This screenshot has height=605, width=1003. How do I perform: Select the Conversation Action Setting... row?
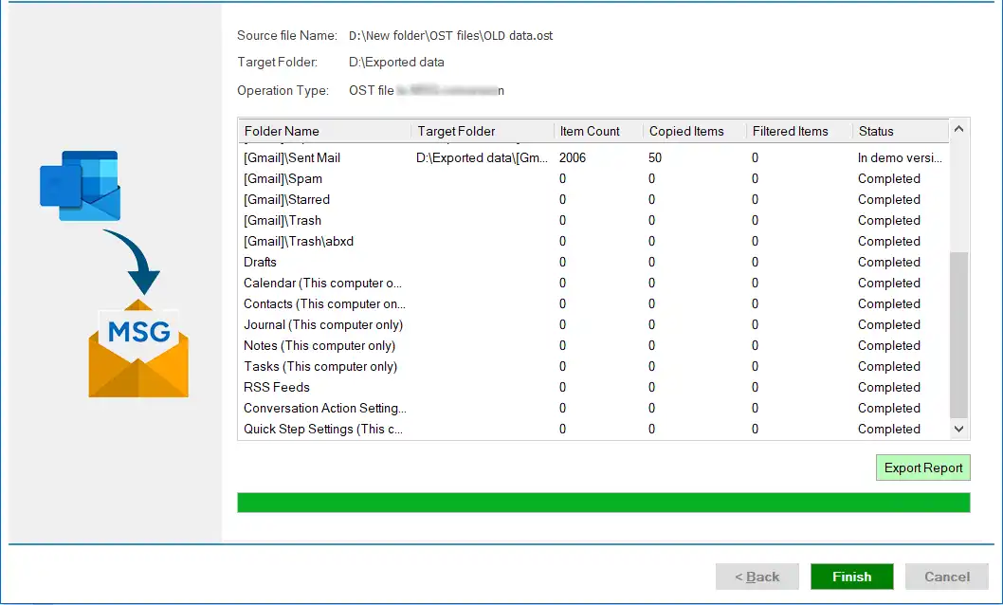[593, 408]
